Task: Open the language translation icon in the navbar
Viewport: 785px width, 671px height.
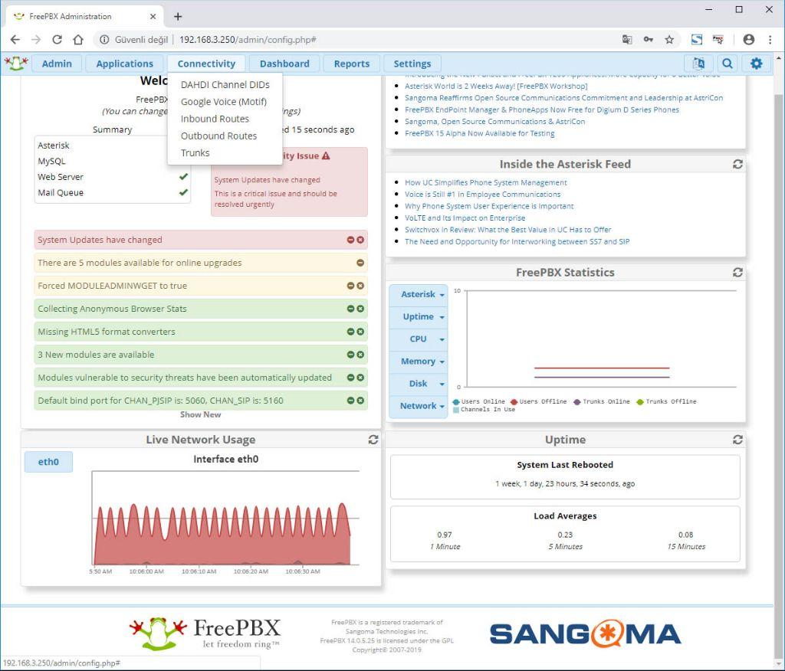Action: 698,64
